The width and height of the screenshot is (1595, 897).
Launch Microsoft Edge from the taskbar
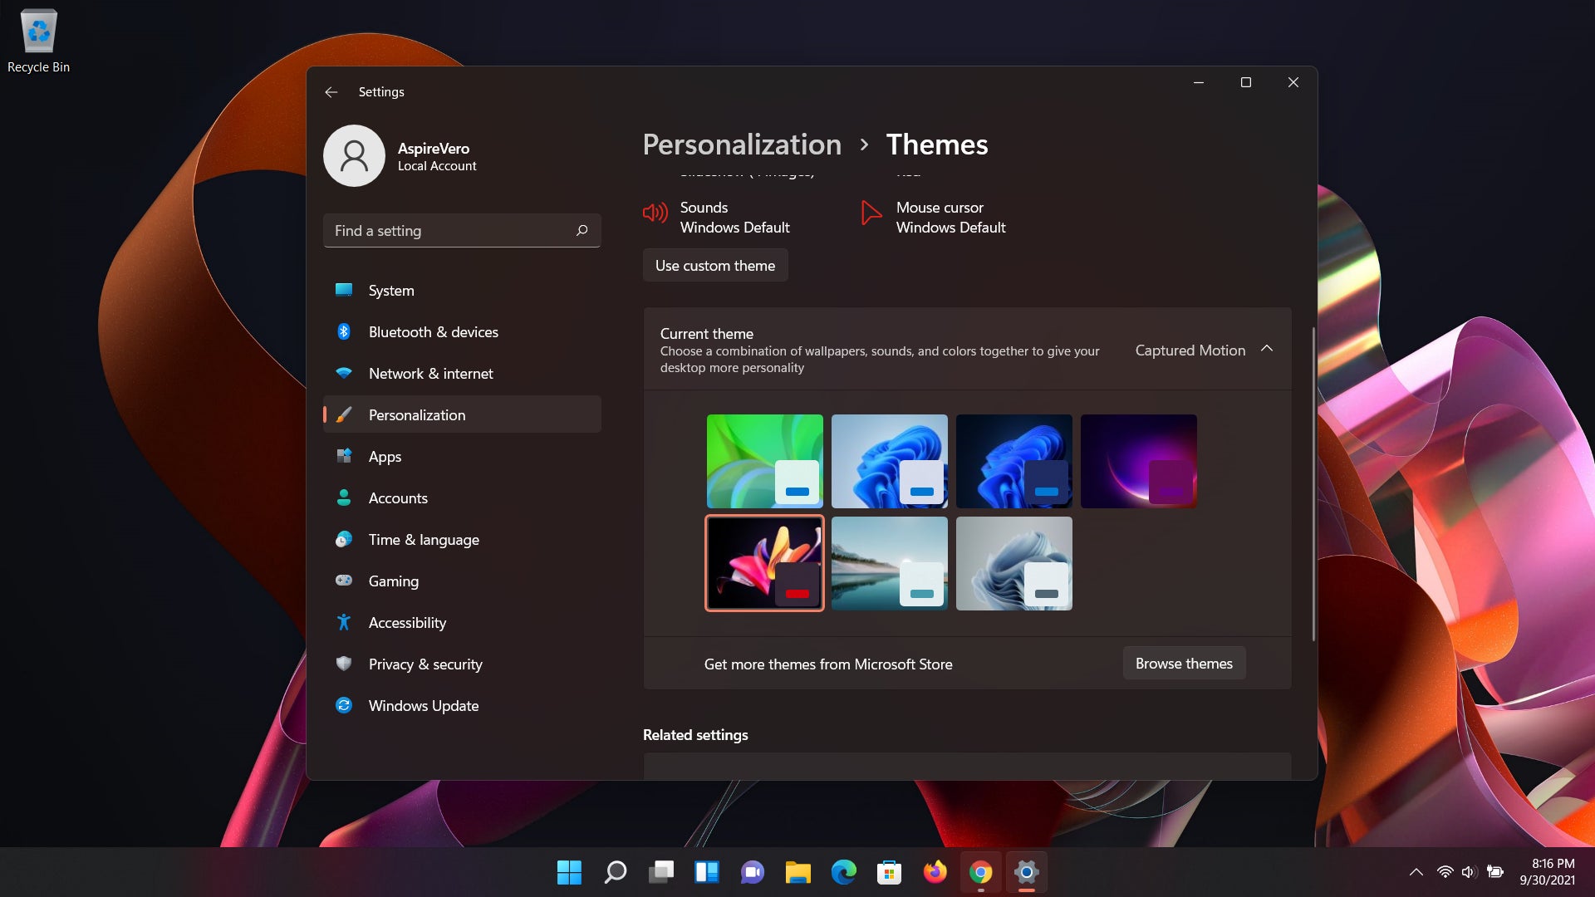844,872
